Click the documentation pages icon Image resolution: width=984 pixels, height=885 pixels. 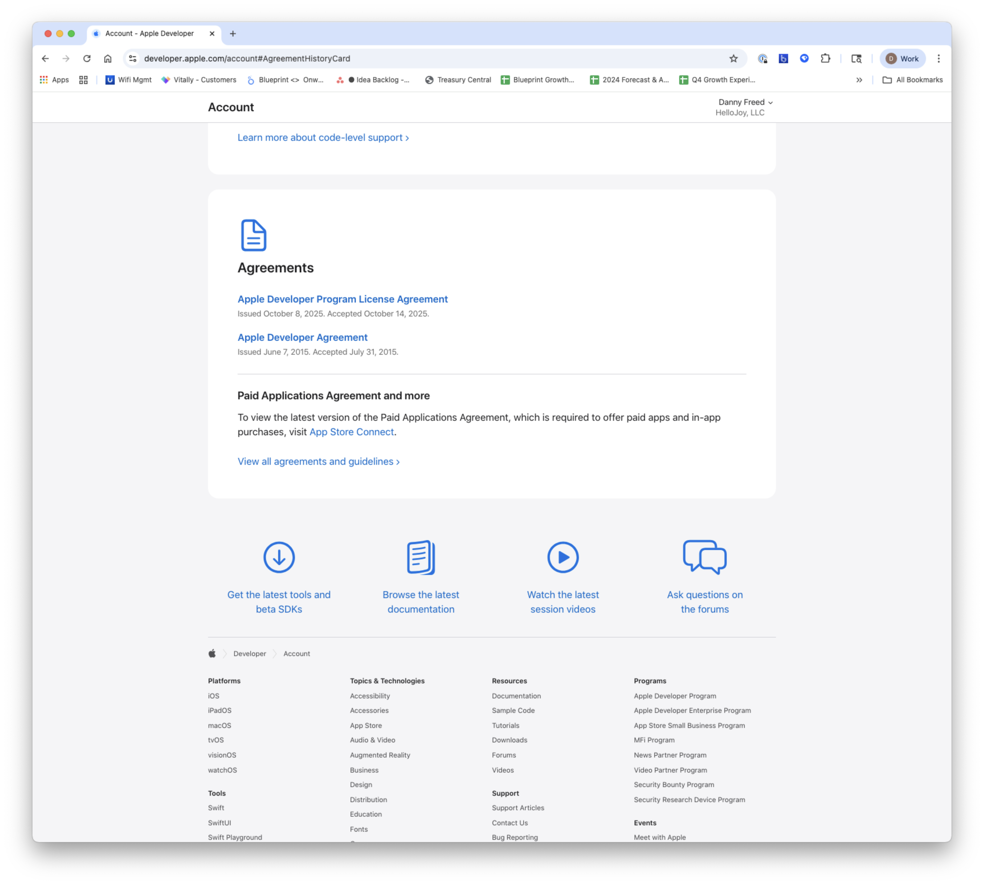pyautogui.click(x=420, y=557)
